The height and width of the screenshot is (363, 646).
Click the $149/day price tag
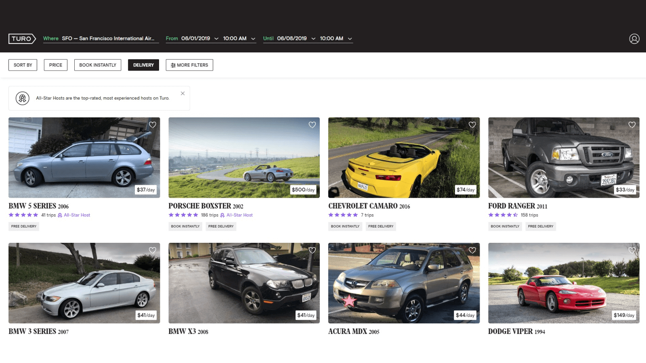coord(624,315)
